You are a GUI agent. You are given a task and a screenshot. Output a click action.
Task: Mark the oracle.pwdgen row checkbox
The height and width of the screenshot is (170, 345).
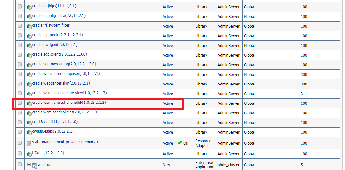tap(20, 45)
